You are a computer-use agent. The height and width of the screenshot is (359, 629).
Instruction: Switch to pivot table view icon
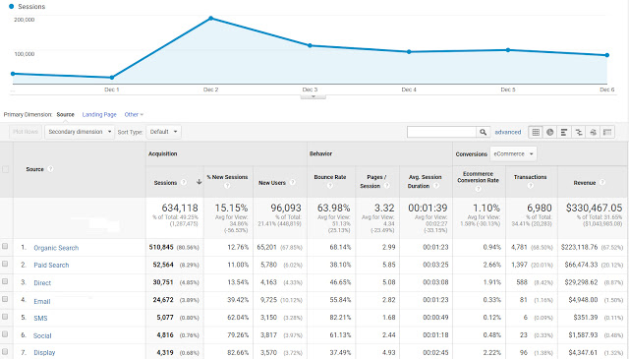coord(607,132)
